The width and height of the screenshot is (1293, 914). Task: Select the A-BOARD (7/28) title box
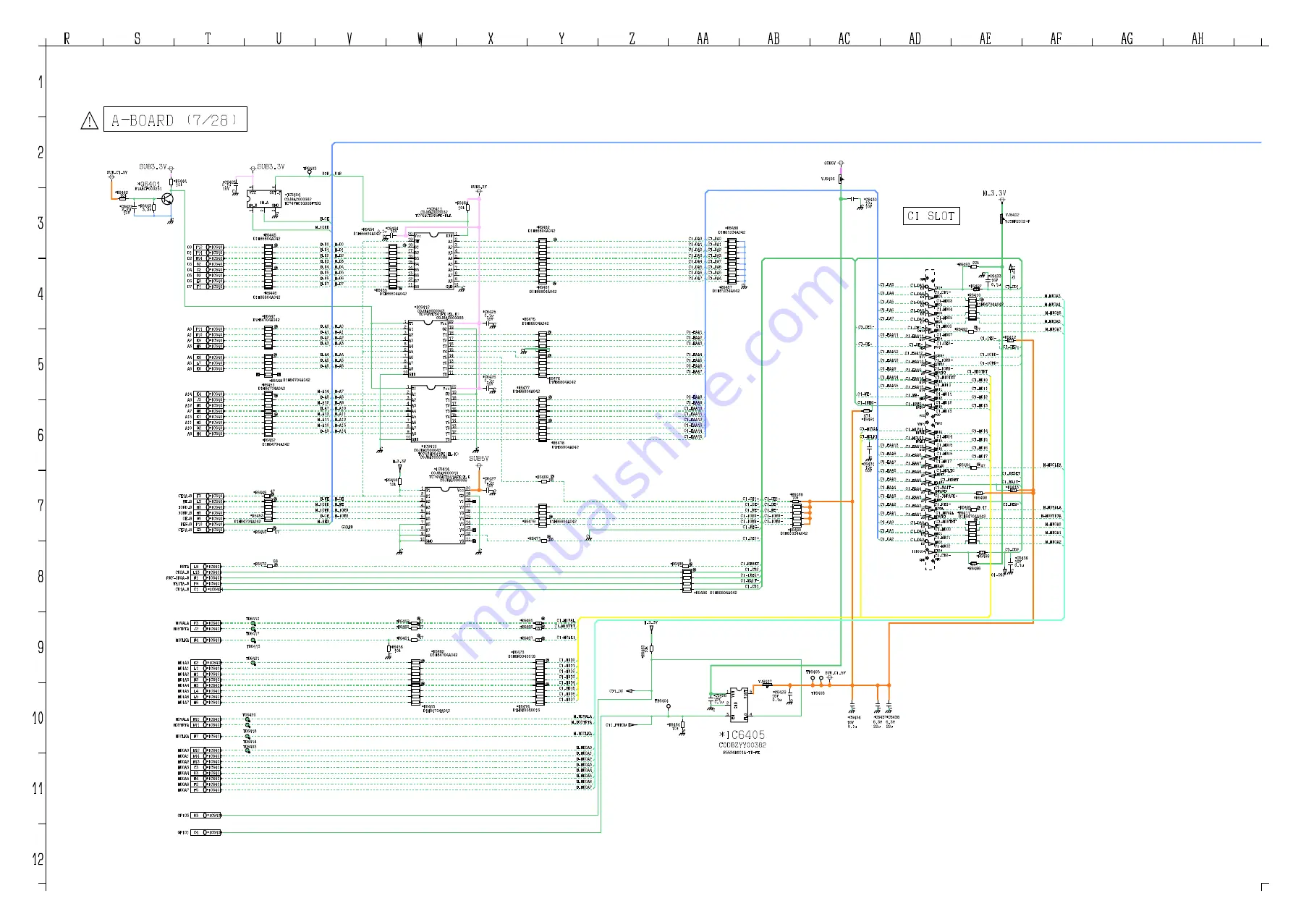point(175,119)
